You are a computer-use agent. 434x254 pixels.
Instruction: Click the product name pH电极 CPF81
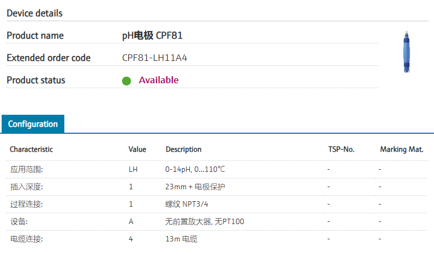152,35
